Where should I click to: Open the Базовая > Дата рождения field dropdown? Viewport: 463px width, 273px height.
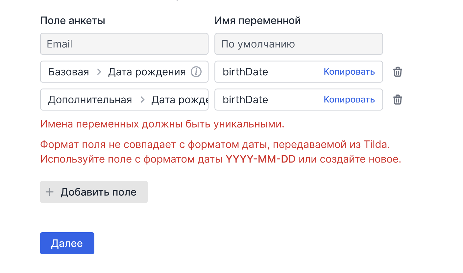(124, 72)
